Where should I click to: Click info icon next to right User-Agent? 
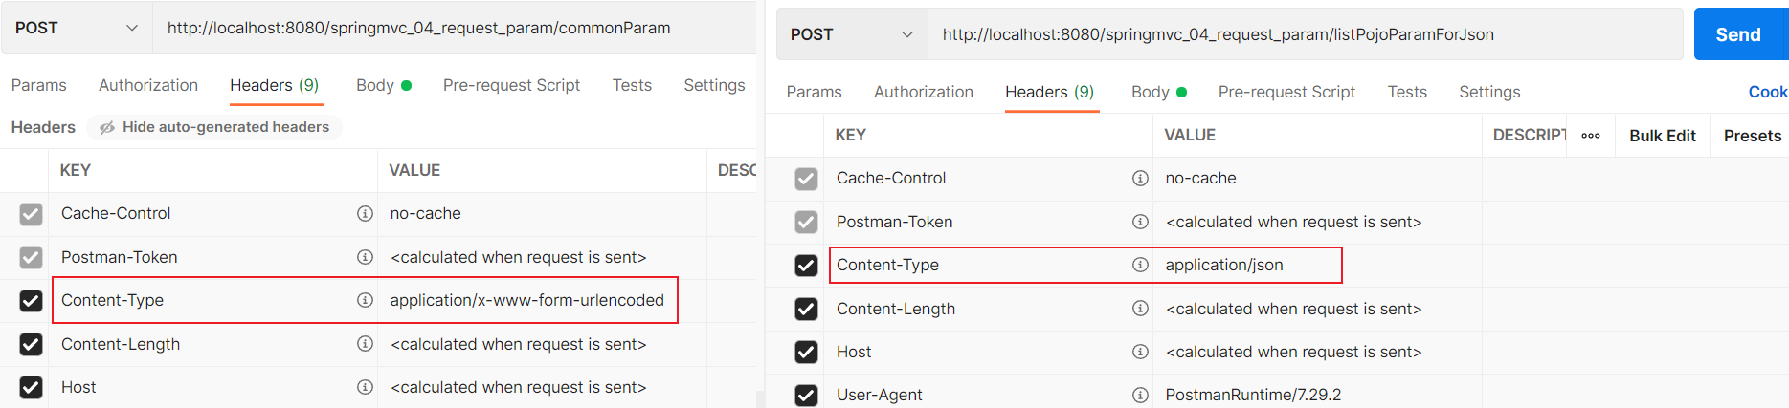1140,395
